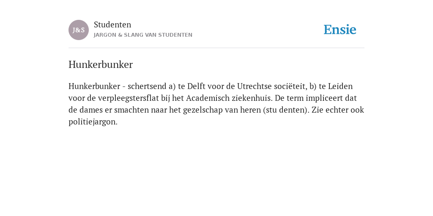Click the round J&S avatar icon

(x=79, y=30)
